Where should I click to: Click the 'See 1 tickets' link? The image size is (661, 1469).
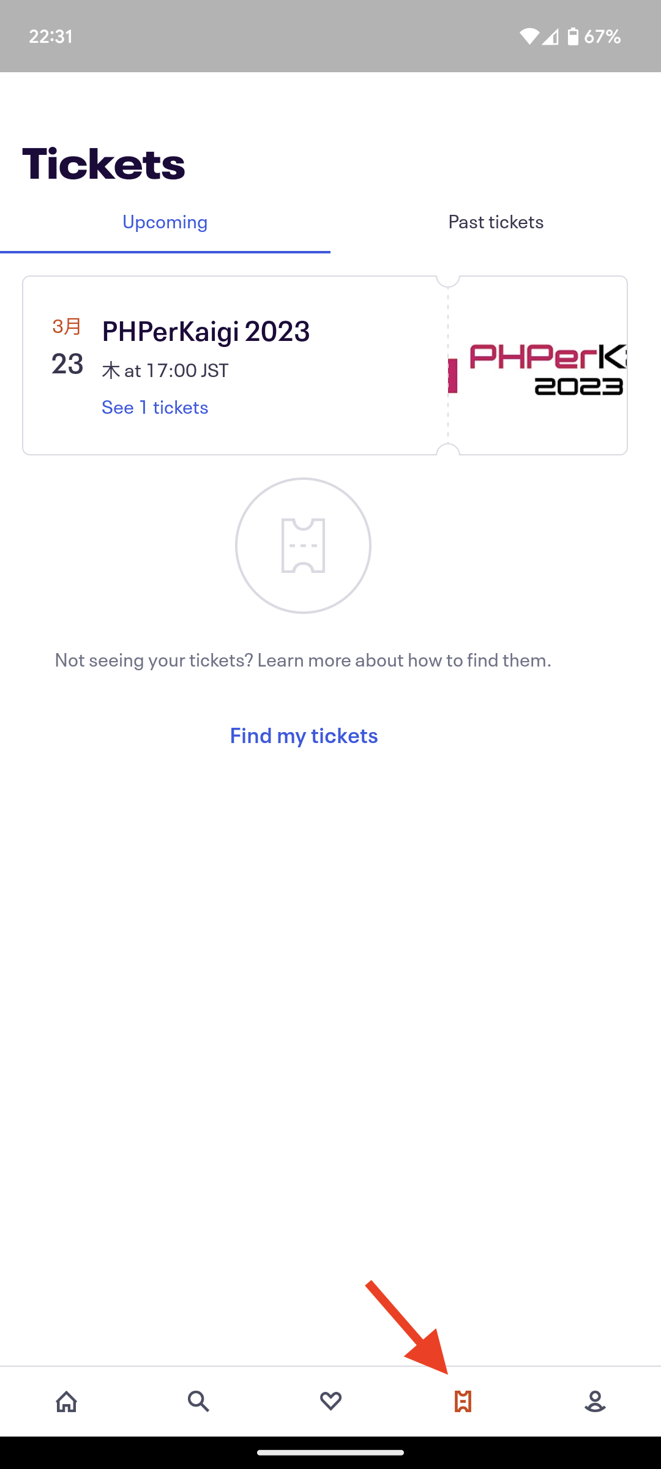(155, 408)
